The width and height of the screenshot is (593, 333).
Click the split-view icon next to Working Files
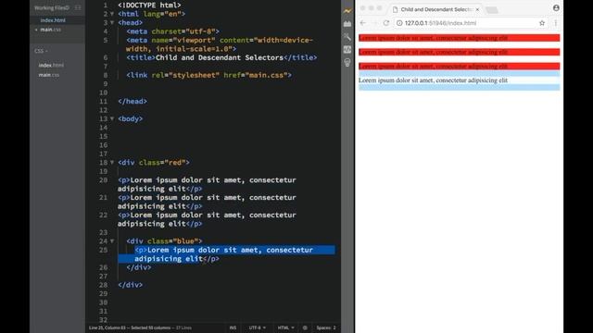78,7
